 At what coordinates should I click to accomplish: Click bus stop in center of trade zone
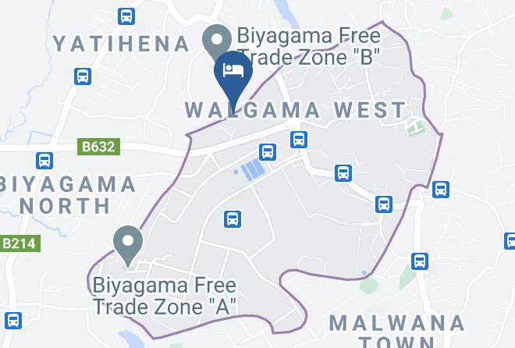tap(233, 219)
